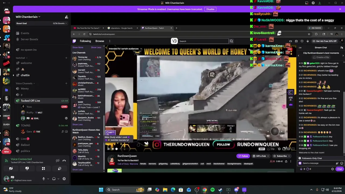Mute Discord microphone
The width and height of the screenshot is (345, 194).
(43, 179)
